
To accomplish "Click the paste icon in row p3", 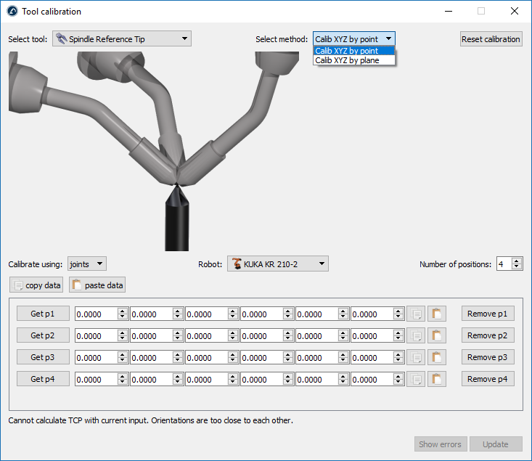I will [437, 358].
